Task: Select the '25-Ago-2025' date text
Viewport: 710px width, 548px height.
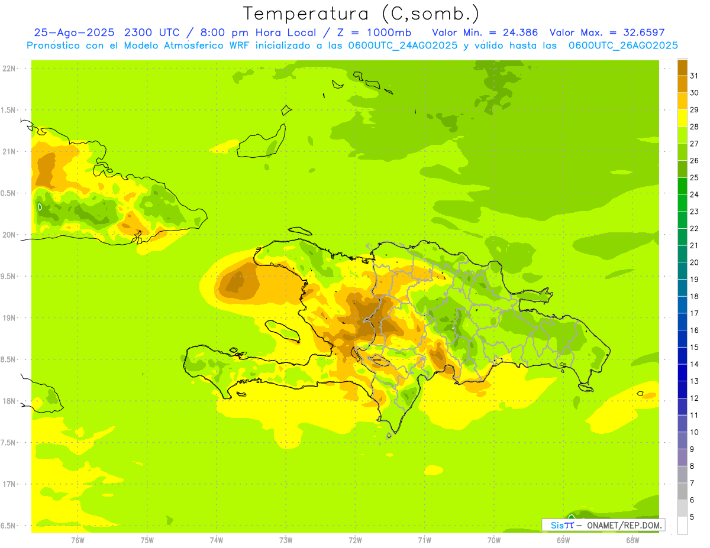Action: (x=75, y=33)
